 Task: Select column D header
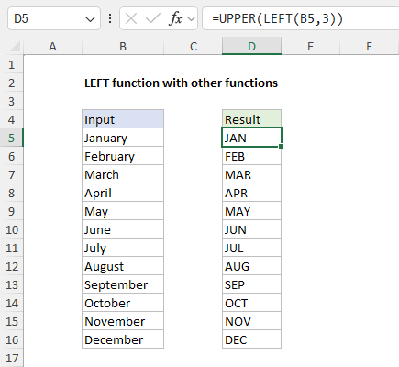tap(251, 47)
